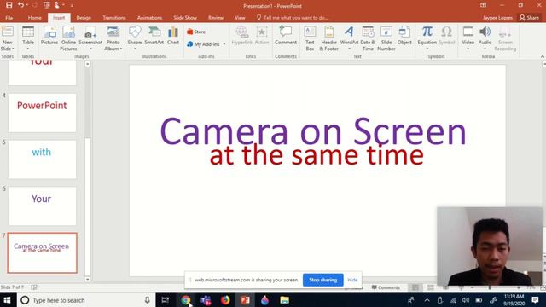546x307 pixels.
Task: Click the 'at the same time' text
Action: [317, 155]
